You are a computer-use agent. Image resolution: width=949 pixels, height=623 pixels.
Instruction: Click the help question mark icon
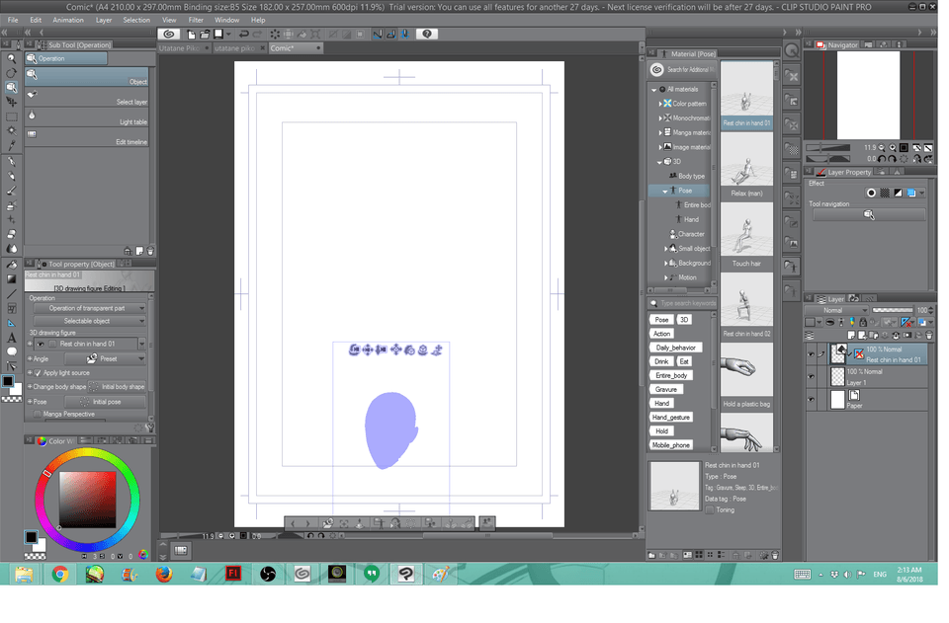coord(427,34)
